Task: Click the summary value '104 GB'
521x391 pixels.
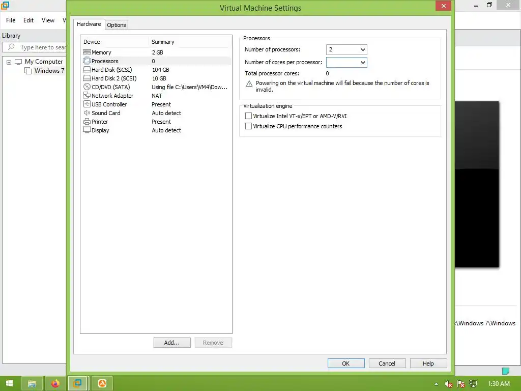Action: (x=160, y=70)
